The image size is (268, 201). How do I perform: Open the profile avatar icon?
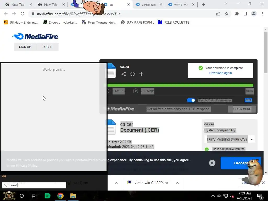[254, 14]
